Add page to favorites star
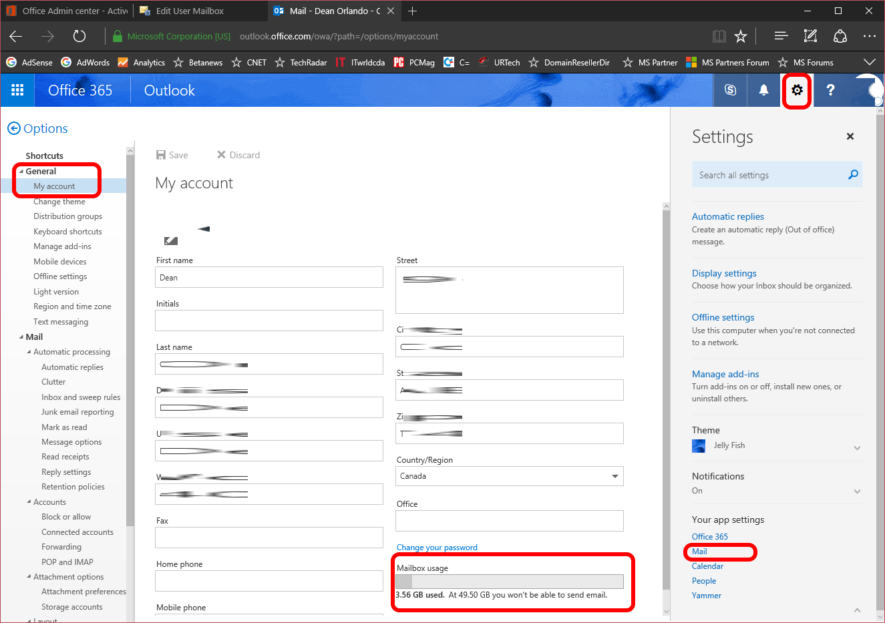The width and height of the screenshot is (885, 623). [741, 37]
